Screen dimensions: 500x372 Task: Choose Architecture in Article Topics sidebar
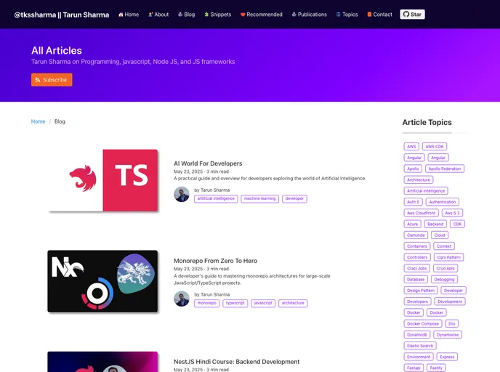[x=419, y=179]
